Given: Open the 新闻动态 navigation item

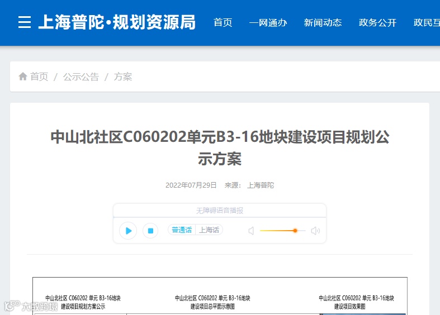Looking at the screenshot, I should (x=323, y=22).
